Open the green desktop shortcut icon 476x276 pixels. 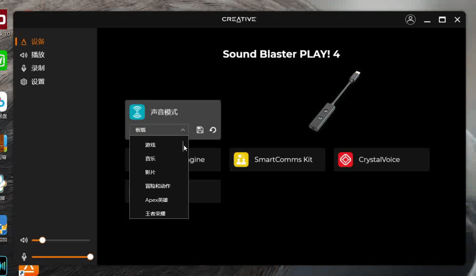pos(3,60)
